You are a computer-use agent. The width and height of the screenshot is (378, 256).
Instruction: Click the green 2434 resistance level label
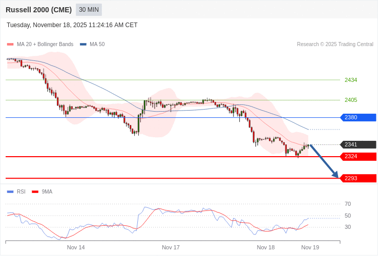coord(351,80)
